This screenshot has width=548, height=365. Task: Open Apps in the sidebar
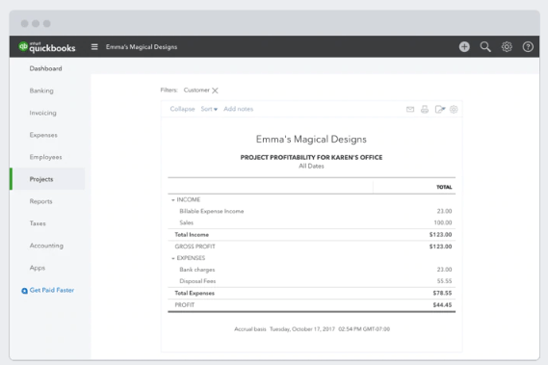38,268
